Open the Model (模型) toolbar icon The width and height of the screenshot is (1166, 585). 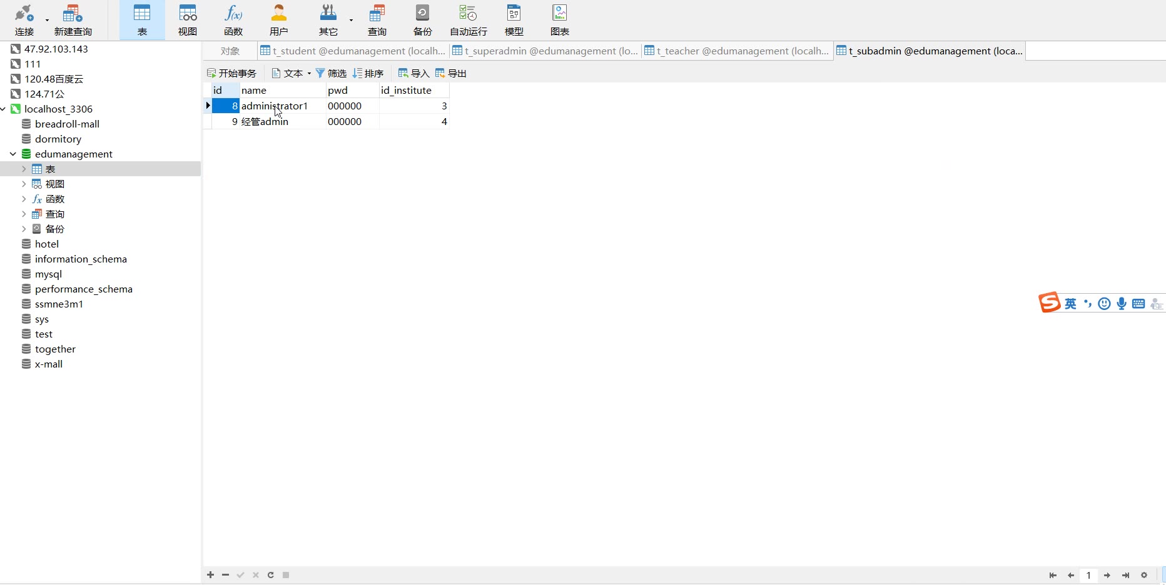514,20
